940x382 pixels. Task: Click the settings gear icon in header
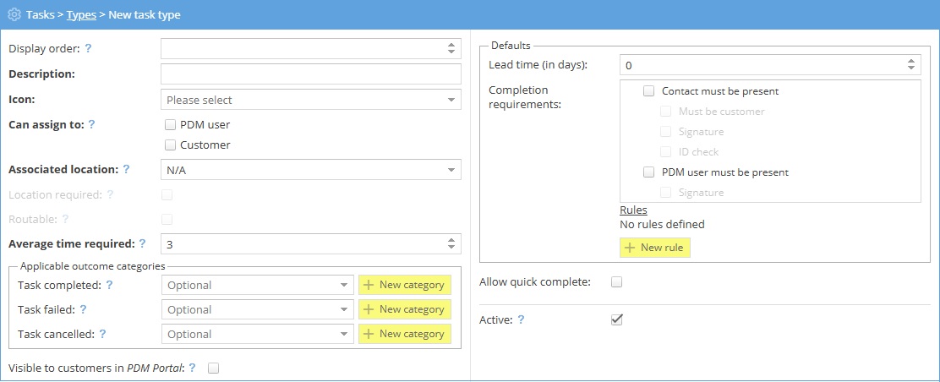point(14,15)
